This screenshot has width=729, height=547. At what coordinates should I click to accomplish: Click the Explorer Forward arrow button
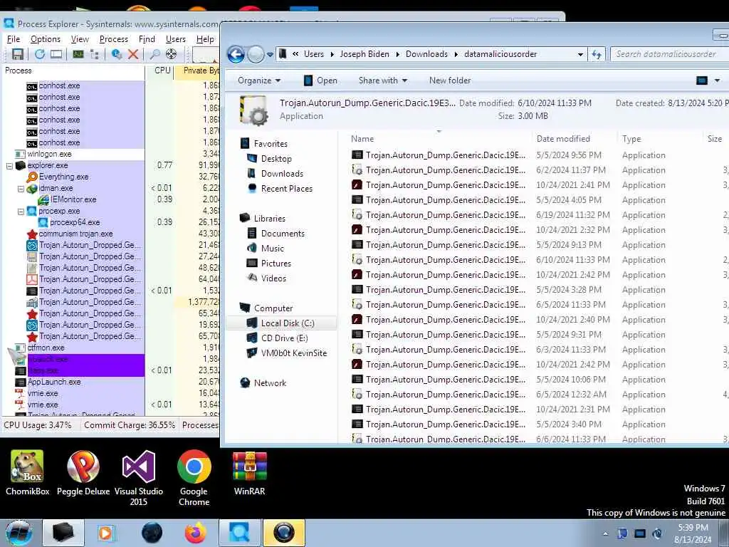point(256,54)
